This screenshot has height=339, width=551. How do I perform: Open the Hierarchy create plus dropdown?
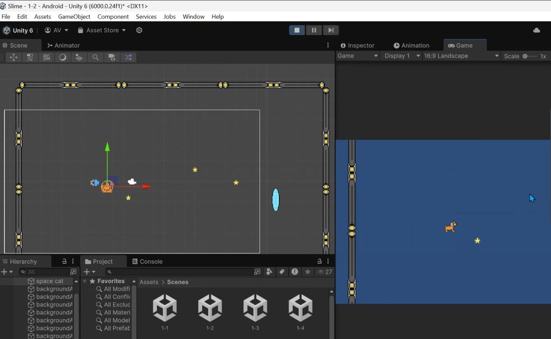(x=6, y=272)
